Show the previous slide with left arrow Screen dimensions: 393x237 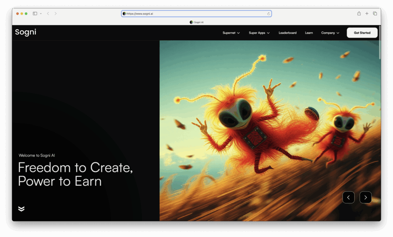(348, 198)
